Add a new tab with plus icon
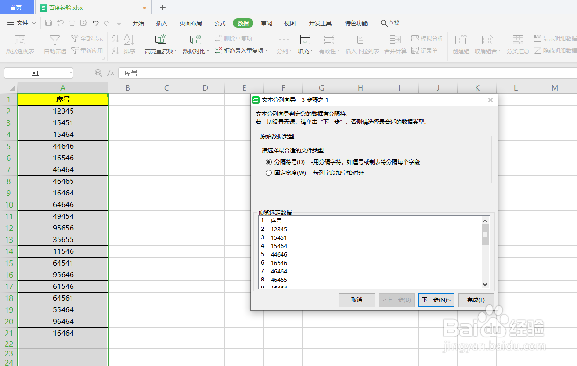 pos(163,7)
